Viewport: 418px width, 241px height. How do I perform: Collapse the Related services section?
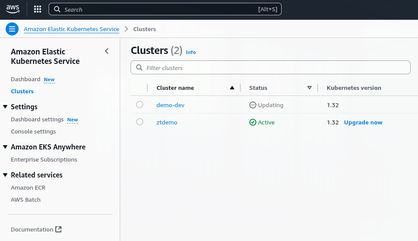6,175
